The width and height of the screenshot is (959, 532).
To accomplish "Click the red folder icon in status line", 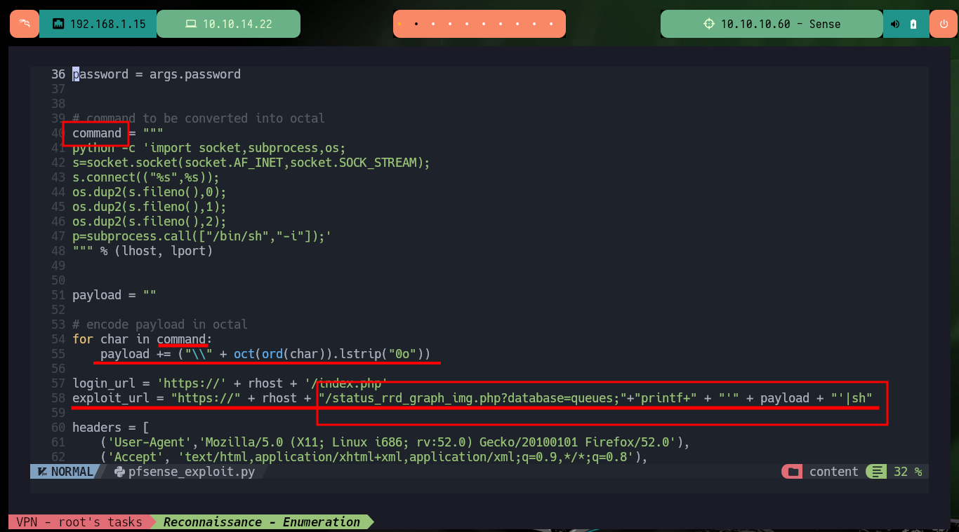I will click(x=793, y=472).
